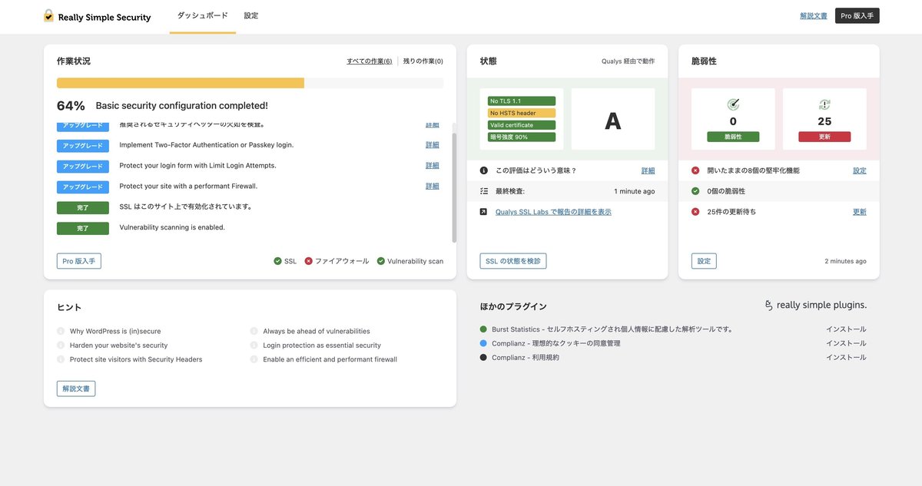Click アップグレード badge for Two-Factor Authentication
This screenshot has height=486, width=922.
click(x=83, y=145)
